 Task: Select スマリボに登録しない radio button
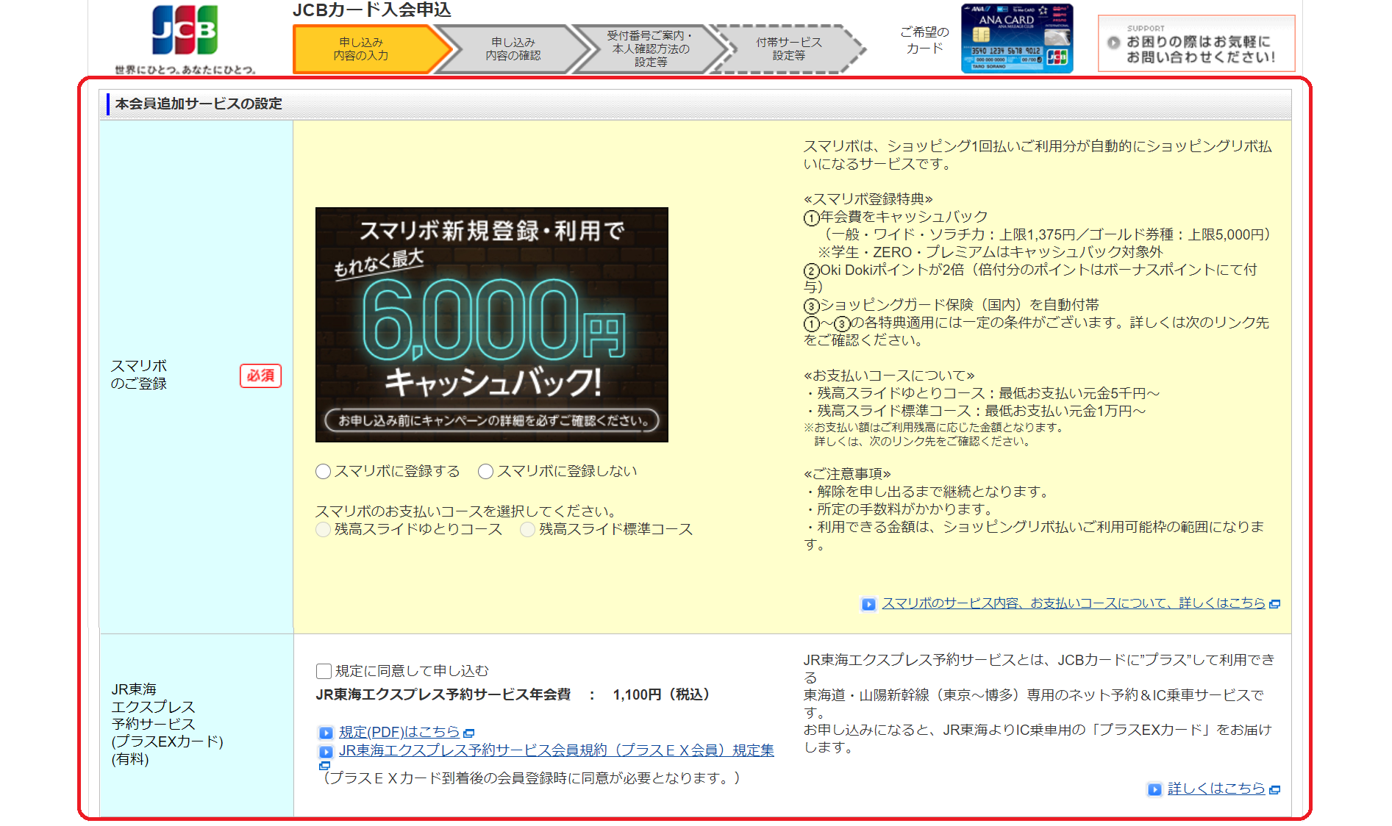(485, 472)
